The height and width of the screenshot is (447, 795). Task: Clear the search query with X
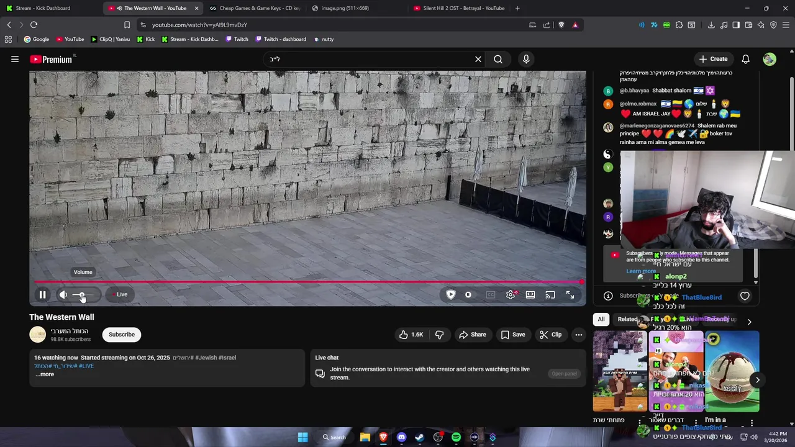(478, 59)
